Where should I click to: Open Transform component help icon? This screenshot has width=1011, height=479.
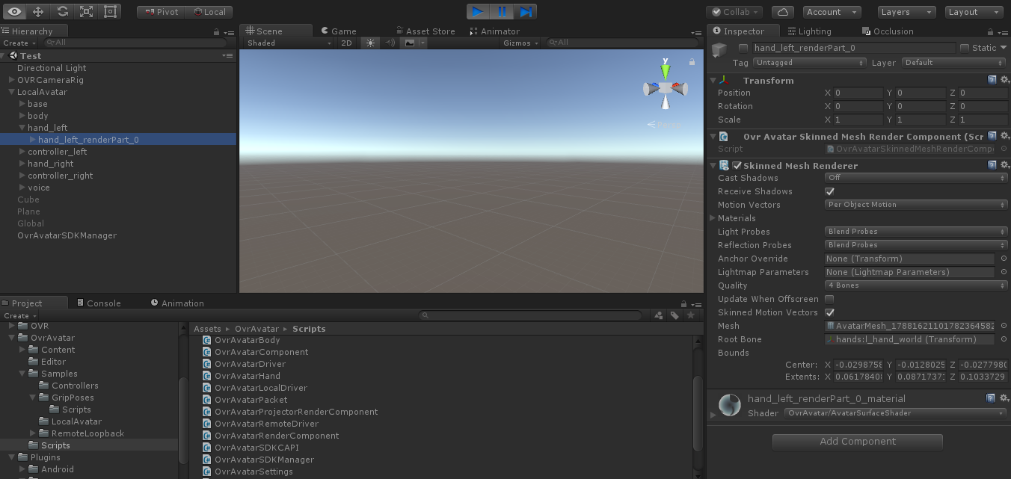click(x=992, y=80)
